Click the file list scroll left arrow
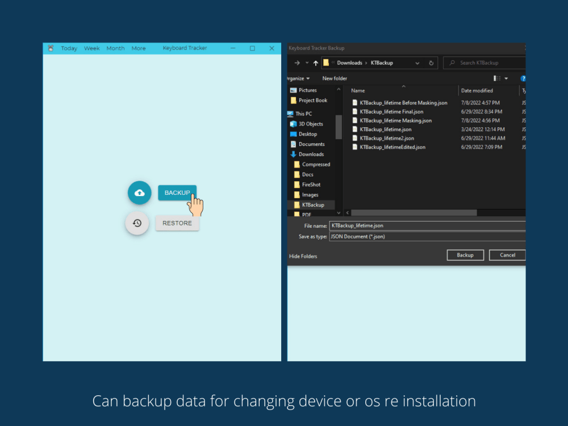Screen dimensions: 568x426 click(x=348, y=213)
